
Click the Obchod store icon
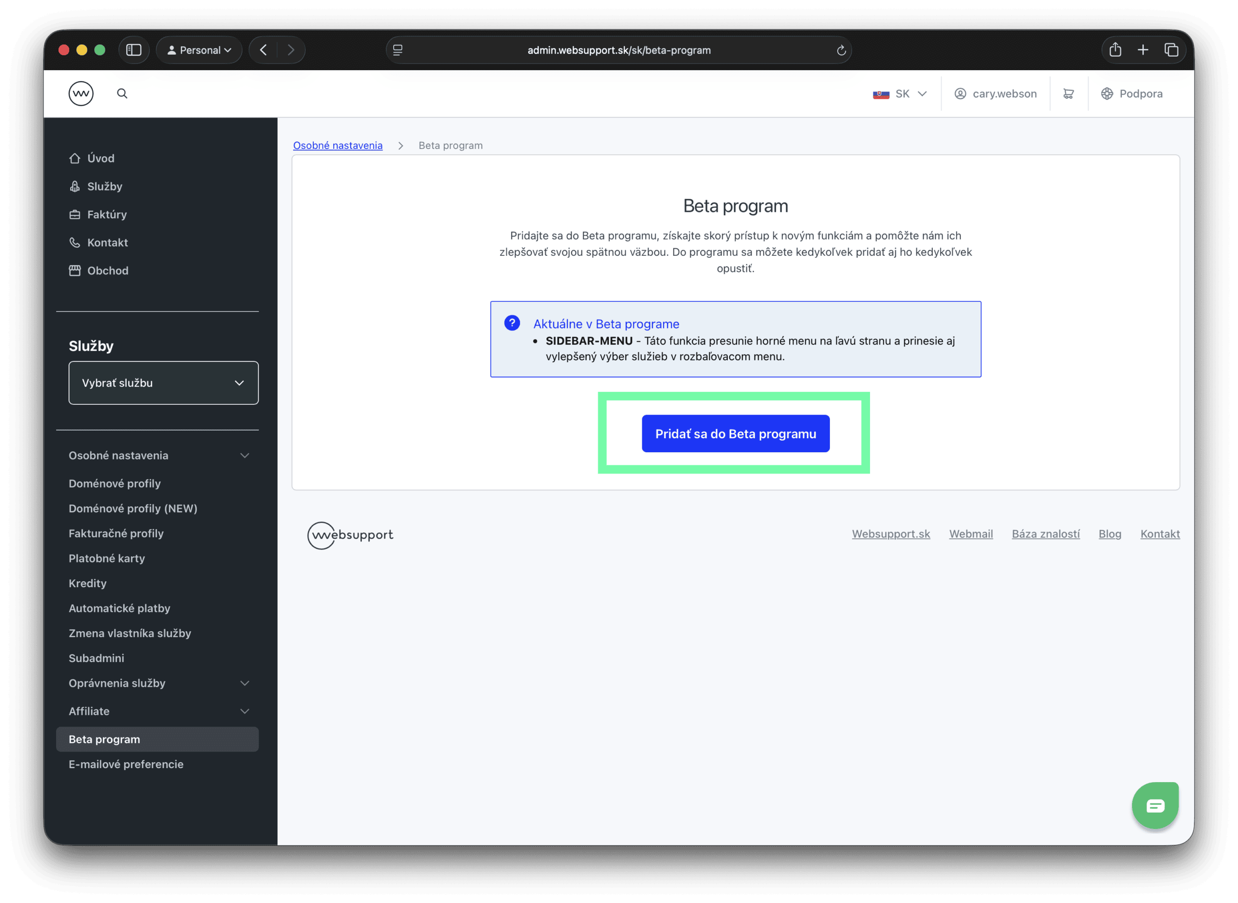click(x=75, y=270)
